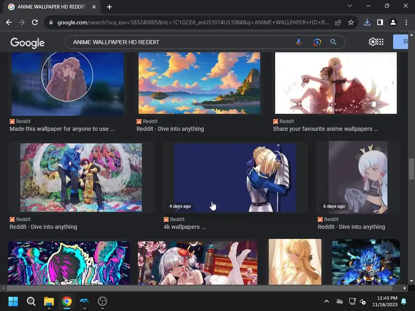Open white-haired girl 6 days ago thumbnail
This screenshot has width=415, height=311.
click(x=358, y=177)
